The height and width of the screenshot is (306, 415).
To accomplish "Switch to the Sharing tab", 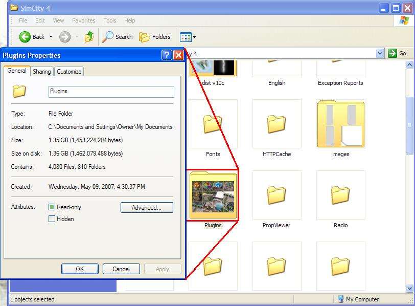I will [42, 72].
